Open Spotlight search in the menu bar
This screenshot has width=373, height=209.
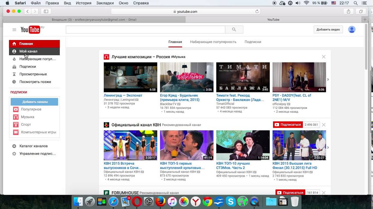[356, 3]
